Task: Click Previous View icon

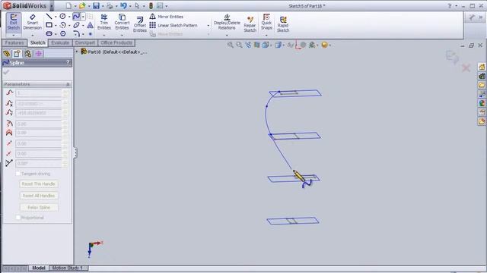Action: 248,45
